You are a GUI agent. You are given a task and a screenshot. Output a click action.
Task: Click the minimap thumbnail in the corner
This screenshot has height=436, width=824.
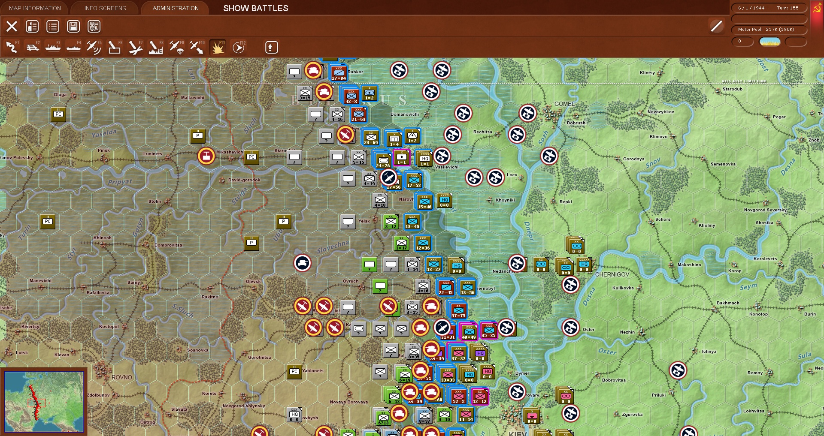pyautogui.click(x=44, y=401)
